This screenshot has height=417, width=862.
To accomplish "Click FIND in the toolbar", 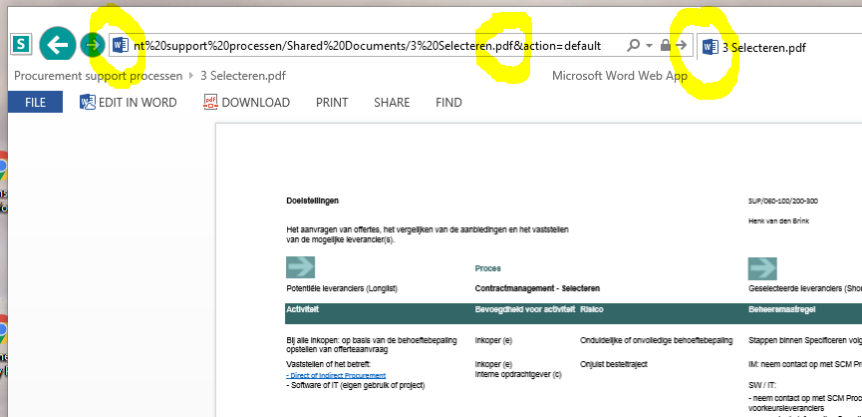I will [448, 102].
